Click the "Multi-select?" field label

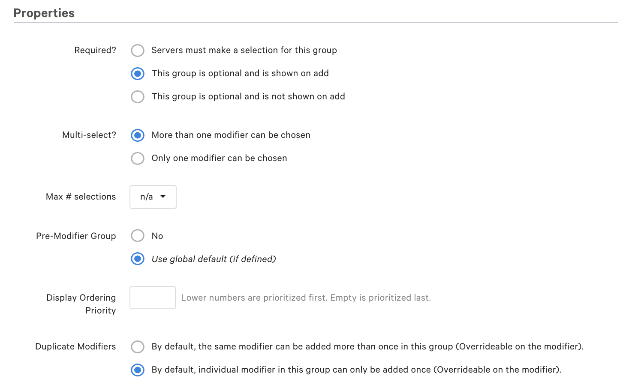point(89,135)
